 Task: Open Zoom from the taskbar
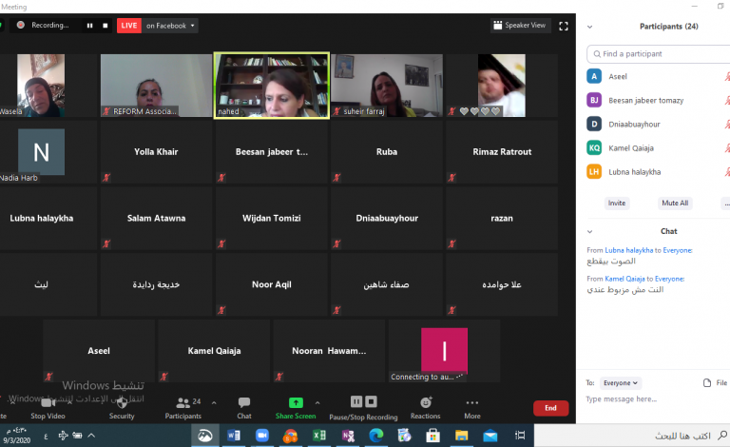coord(262,436)
